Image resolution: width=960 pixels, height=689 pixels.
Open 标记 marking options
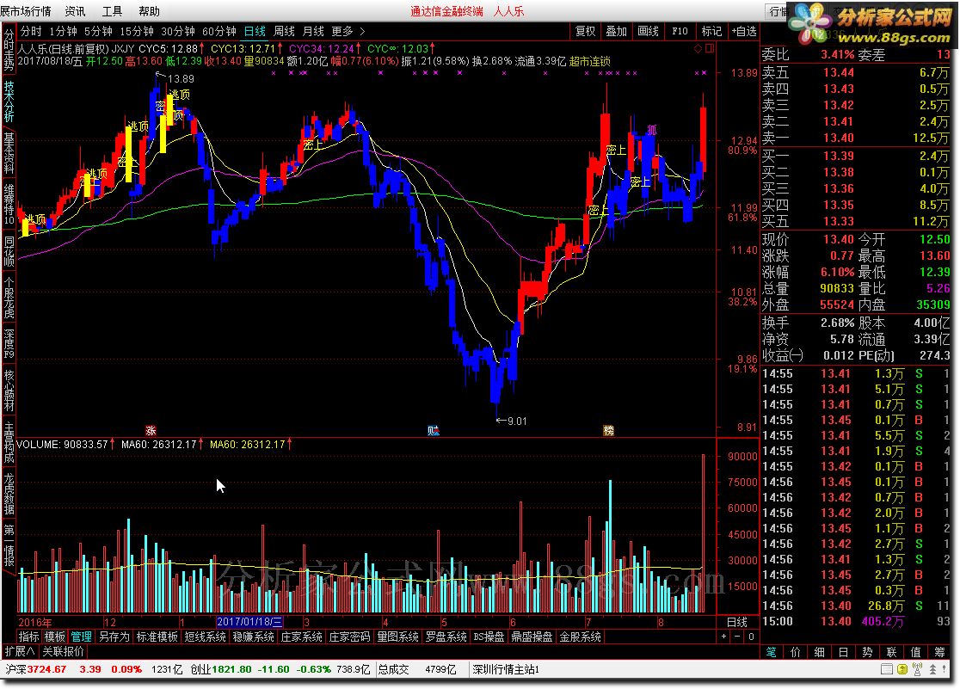(x=711, y=31)
